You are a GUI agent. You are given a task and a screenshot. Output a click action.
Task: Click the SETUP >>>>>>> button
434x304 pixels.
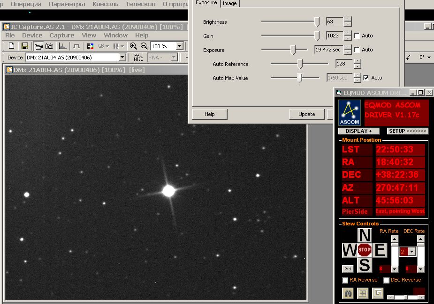pos(408,131)
